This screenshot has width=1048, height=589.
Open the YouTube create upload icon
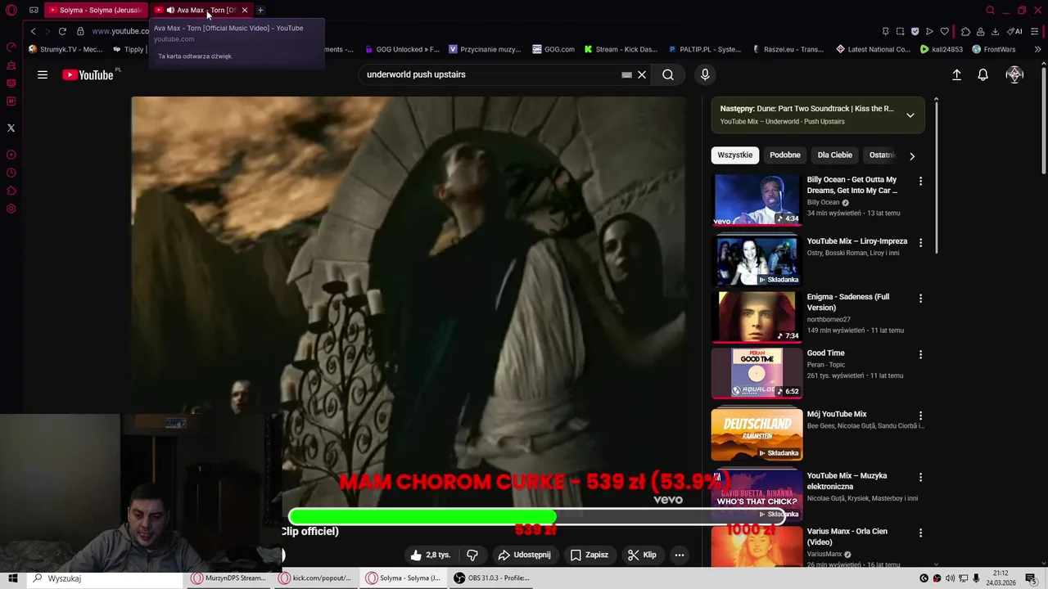click(x=956, y=74)
